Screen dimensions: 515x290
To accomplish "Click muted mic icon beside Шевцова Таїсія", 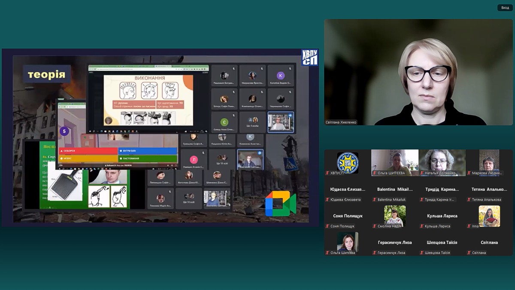I will pyautogui.click(x=422, y=253).
